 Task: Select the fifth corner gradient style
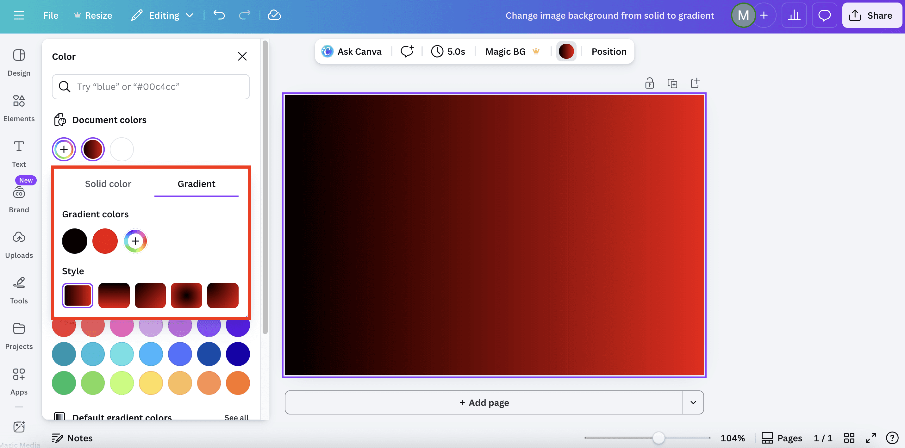(223, 295)
